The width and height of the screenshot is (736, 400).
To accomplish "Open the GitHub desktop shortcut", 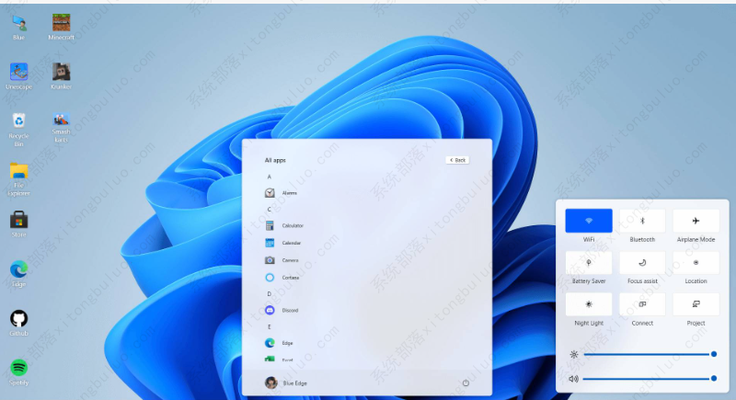I will click(18, 319).
